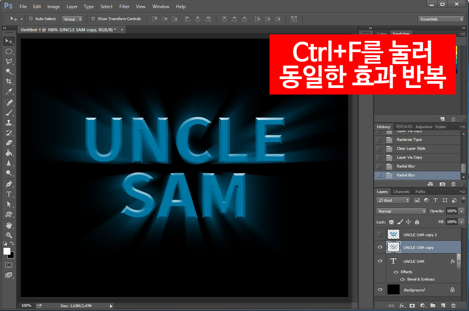
Task: Hide the Bevel & Emboss effect
Action: pos(402,279)
